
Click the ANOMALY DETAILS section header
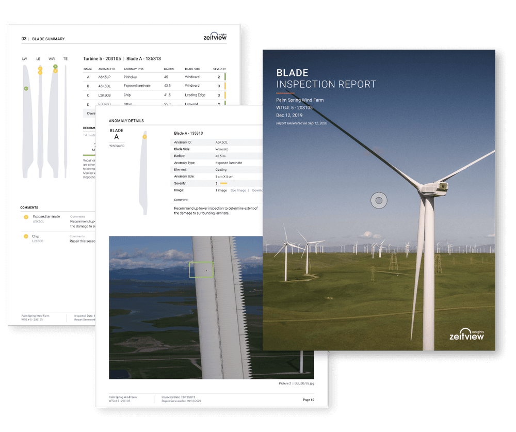tap(126, 120)
